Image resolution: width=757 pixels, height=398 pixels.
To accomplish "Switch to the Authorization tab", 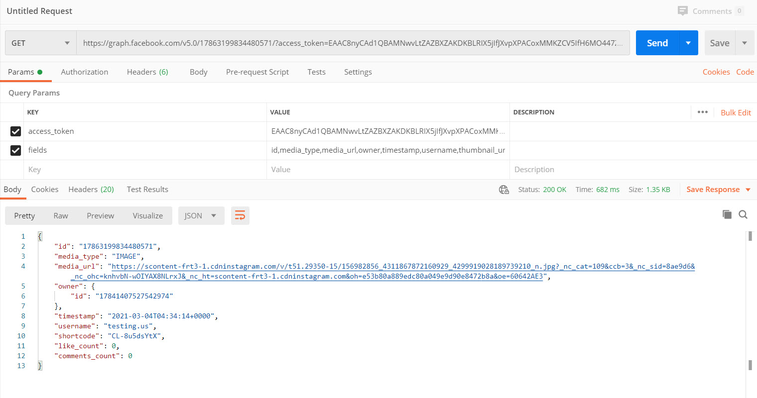I will click(x=84, y=72).
